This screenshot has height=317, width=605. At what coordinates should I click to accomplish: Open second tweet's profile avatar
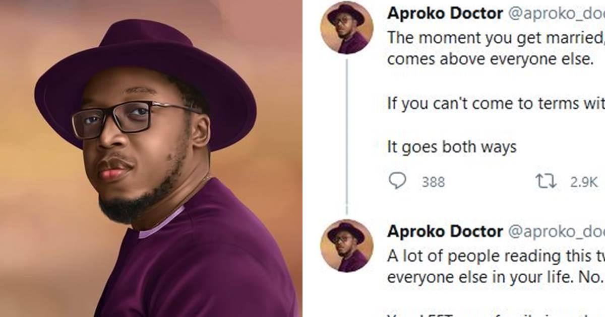pyautogui.click(x=346, y=246)
